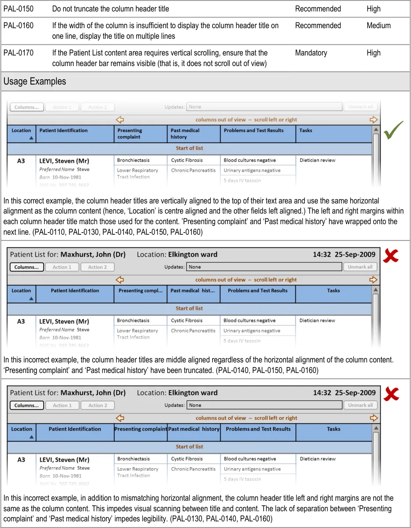
Task: Click scroll-right arrow in the top example
Action: coord(374,120)
